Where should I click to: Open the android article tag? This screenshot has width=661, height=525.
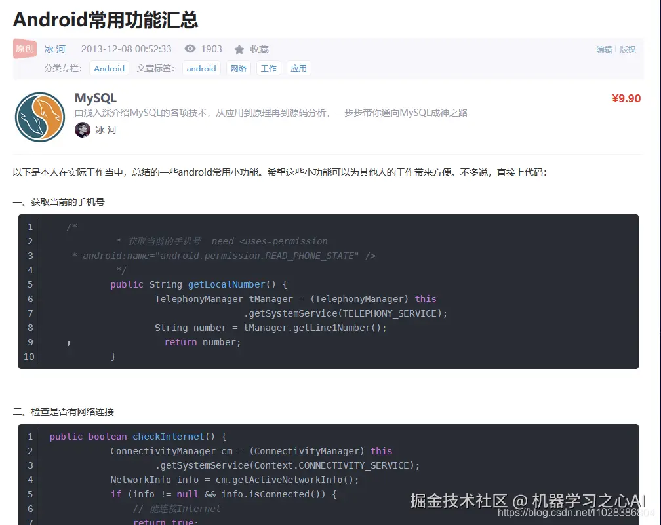click(201, 68)
